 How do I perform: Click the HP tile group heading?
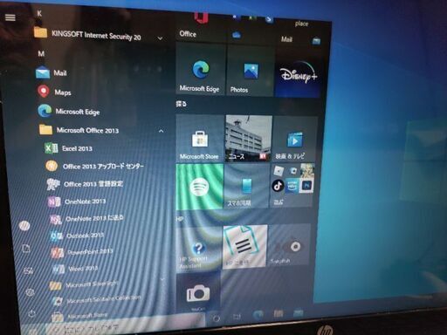tap(179, 219)
